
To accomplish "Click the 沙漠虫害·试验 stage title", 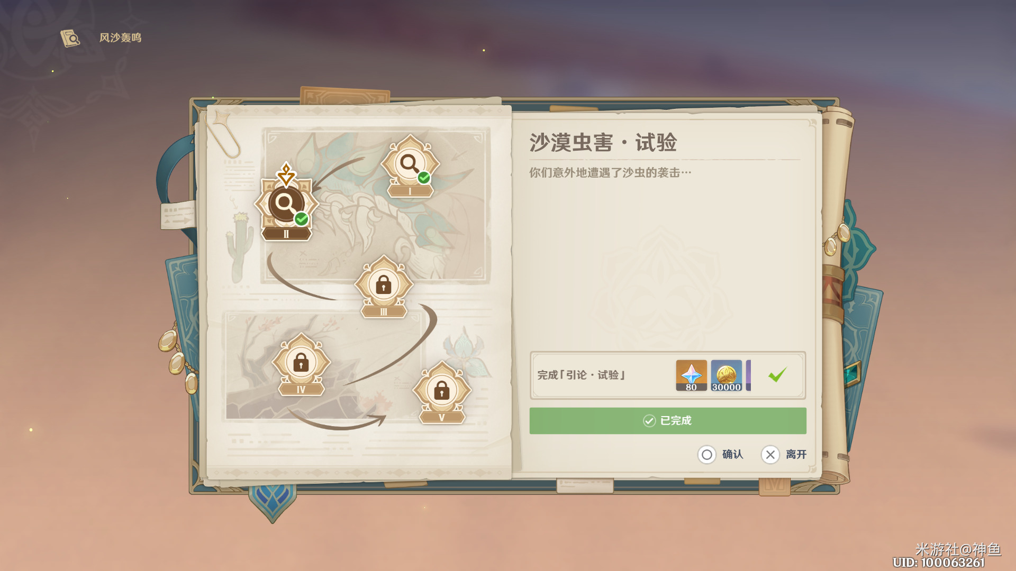I will 603,143.
